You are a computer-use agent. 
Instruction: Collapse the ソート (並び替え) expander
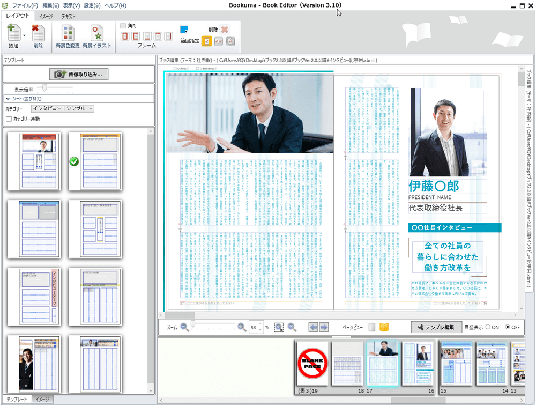[8, 99]
